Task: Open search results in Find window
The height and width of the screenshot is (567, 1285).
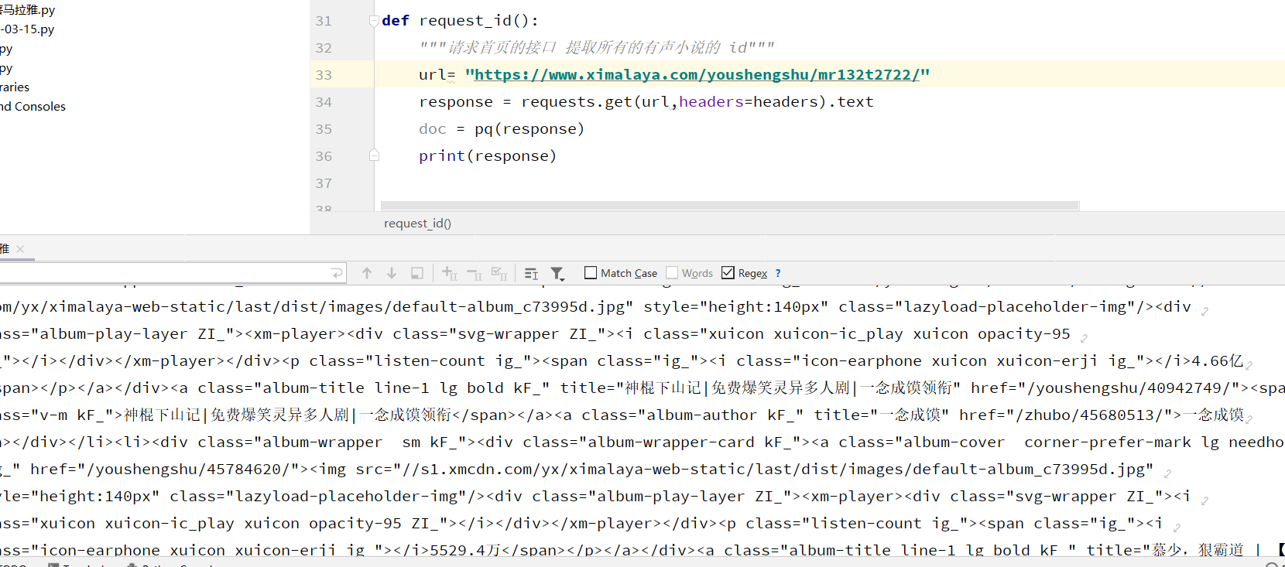Action: (417, 273)
